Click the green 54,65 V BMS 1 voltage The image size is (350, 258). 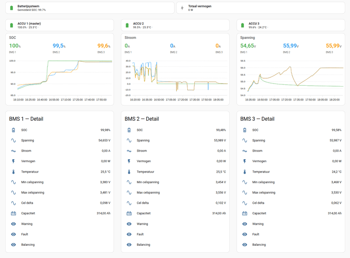tap(248, 46)
